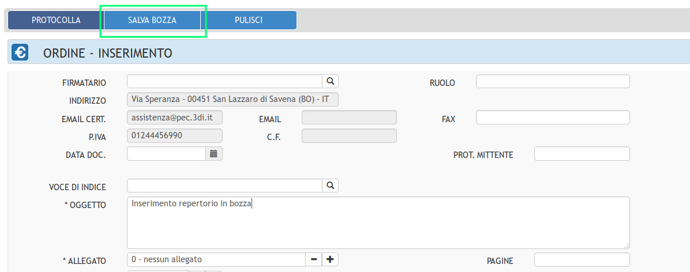
Task: Click the VOCE DI INDICE text field
Action: (224, 186)
